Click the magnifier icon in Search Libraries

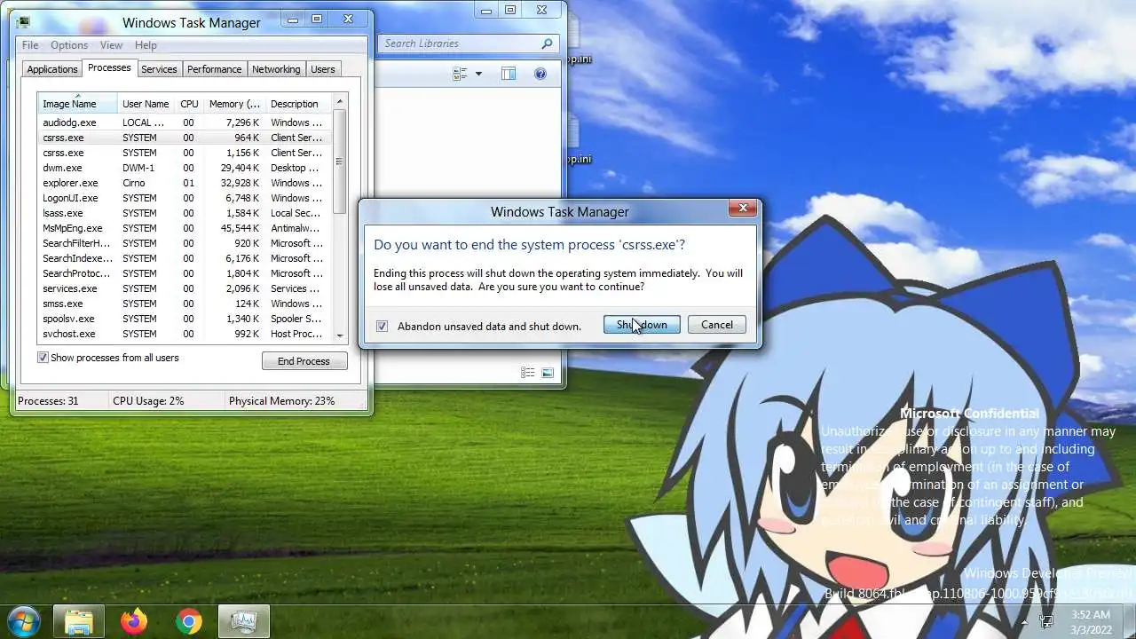click(x=547, y=43)
